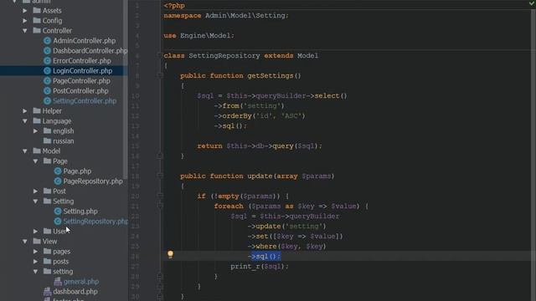This screenshot has width=536, height=301.
Task: Open general.php view file
Action: 80,282
